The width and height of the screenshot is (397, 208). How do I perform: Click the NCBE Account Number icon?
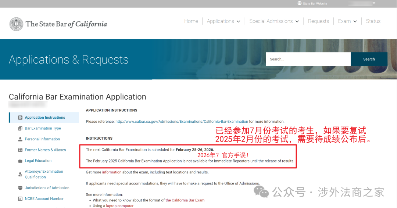click(x=20, y=199)
